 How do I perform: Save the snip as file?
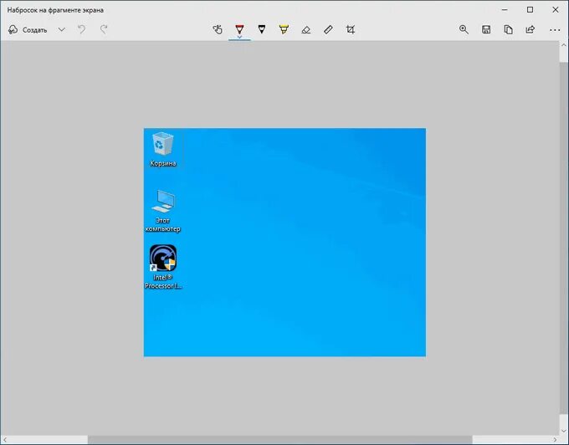point(486,30)
